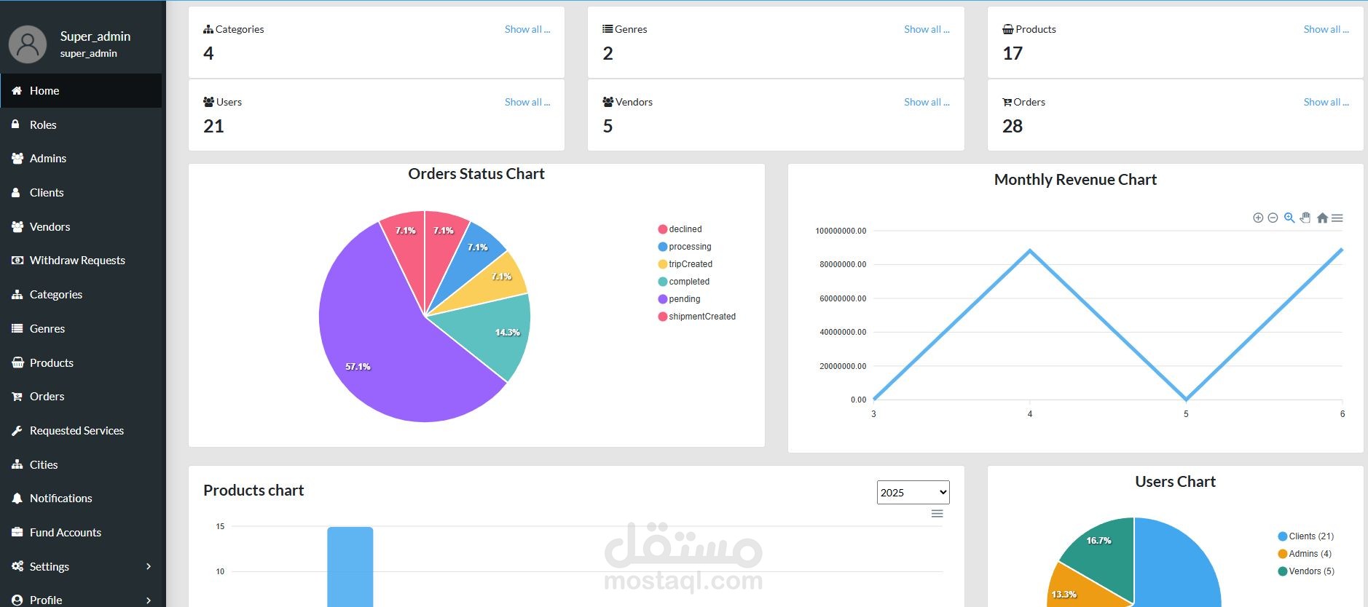This screenshot has height=607, width=1368.
Task: Expand the Settings submenu chevron
Action: tap(149, 566)
